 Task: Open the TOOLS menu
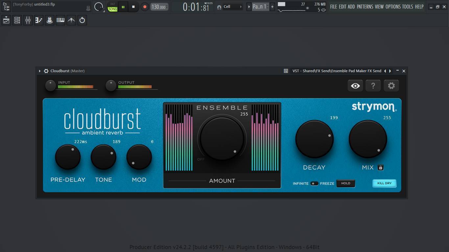click(x=408, y=7)
